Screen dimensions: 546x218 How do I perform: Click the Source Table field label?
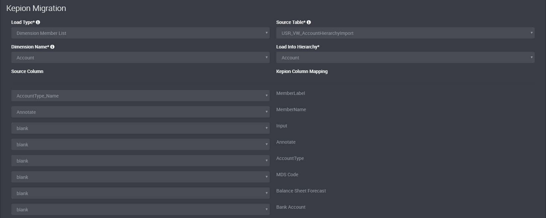(x=291, y=22)
